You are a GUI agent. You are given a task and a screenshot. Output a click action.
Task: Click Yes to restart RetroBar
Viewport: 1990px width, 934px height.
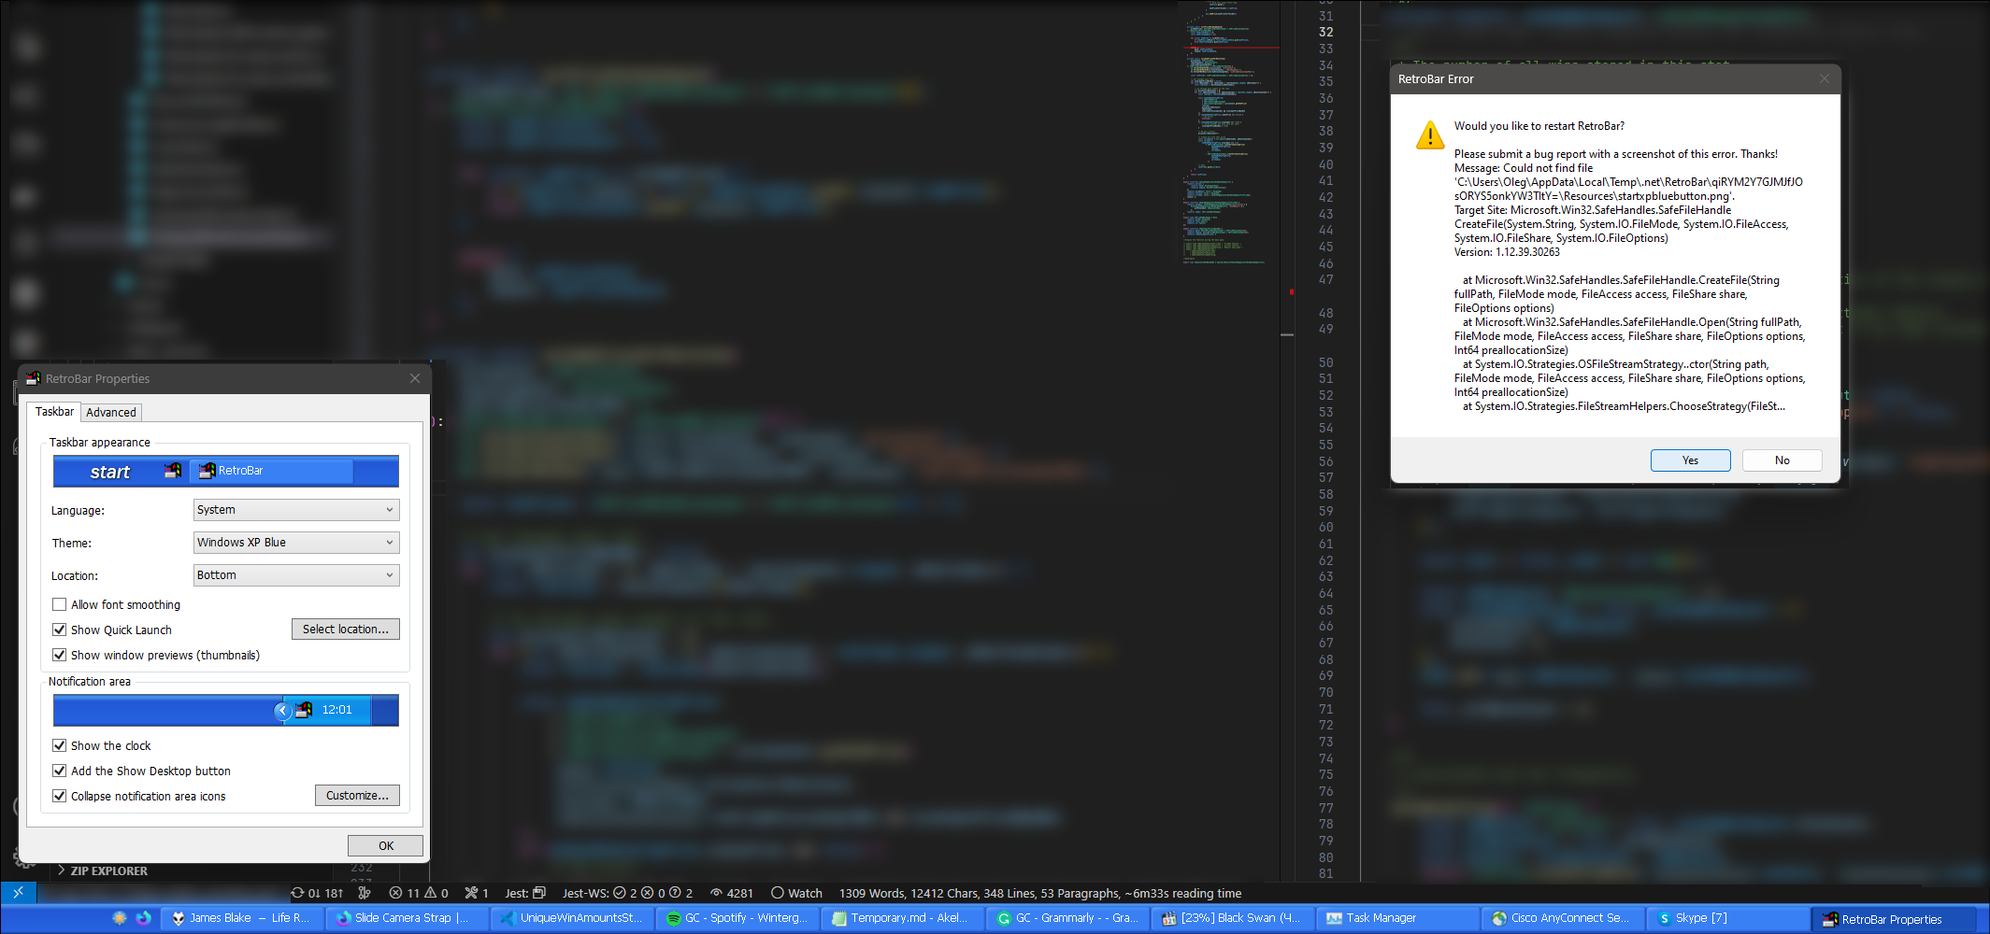(x=1689, y=460)
